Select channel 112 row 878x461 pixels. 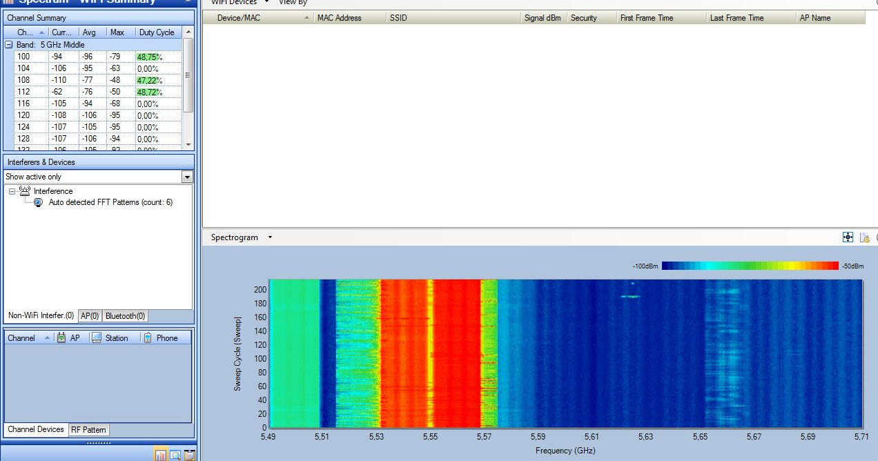click(98, 92)
